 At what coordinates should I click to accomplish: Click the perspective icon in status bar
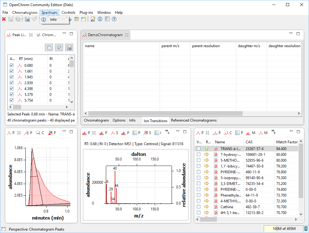point(4,229)
